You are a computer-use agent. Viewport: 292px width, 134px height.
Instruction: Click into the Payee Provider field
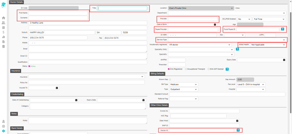point(193,29)
